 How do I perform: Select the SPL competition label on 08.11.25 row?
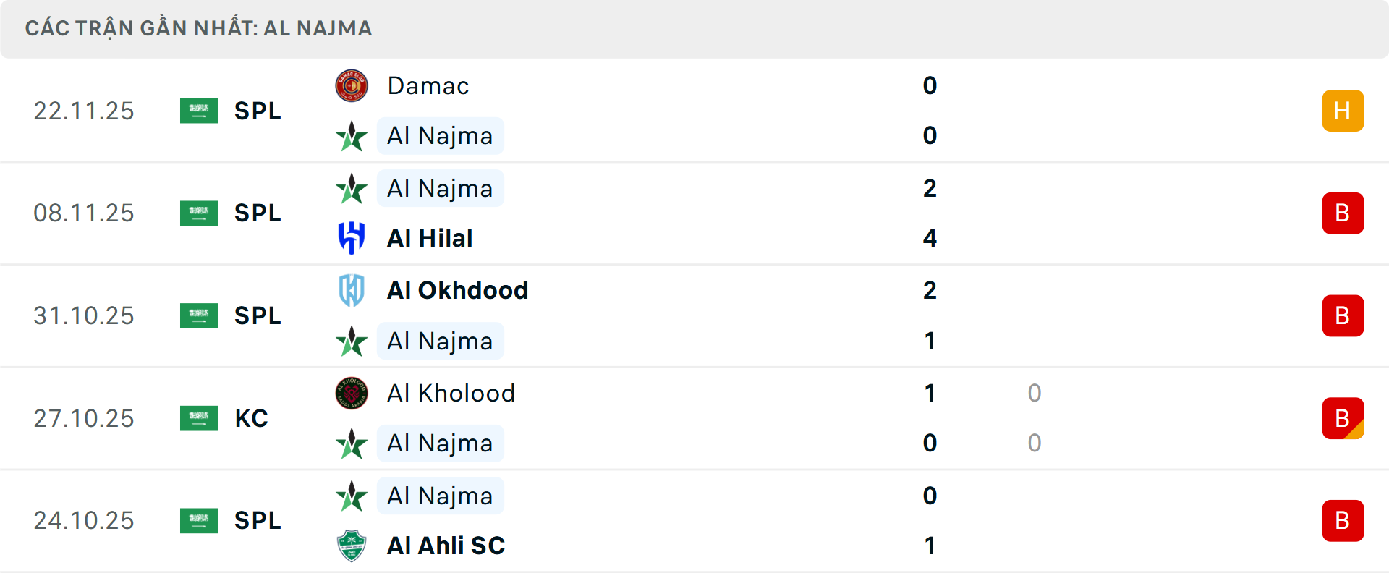(x=257, y=213)
